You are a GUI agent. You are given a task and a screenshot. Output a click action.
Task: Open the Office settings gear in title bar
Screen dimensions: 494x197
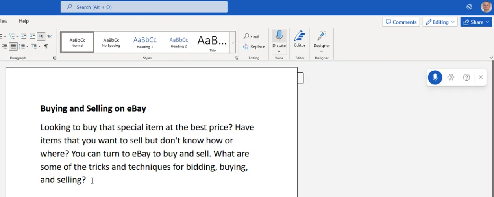469,7
